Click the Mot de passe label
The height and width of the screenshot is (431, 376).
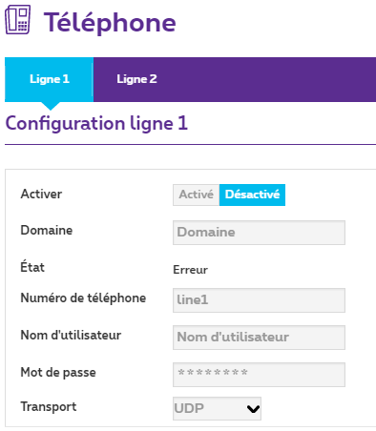(x=58, y=373)
